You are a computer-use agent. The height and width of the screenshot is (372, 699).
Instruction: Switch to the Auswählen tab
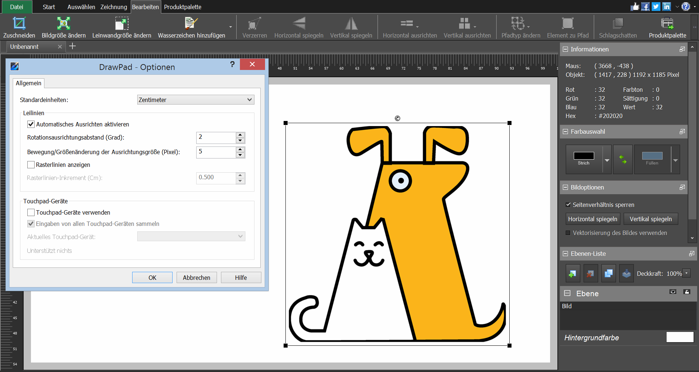(81, 7)
